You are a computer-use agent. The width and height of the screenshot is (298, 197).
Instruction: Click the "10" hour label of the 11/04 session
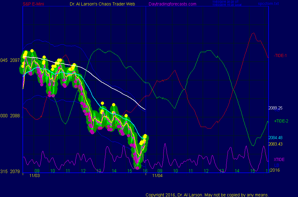[x=175, y=171]
